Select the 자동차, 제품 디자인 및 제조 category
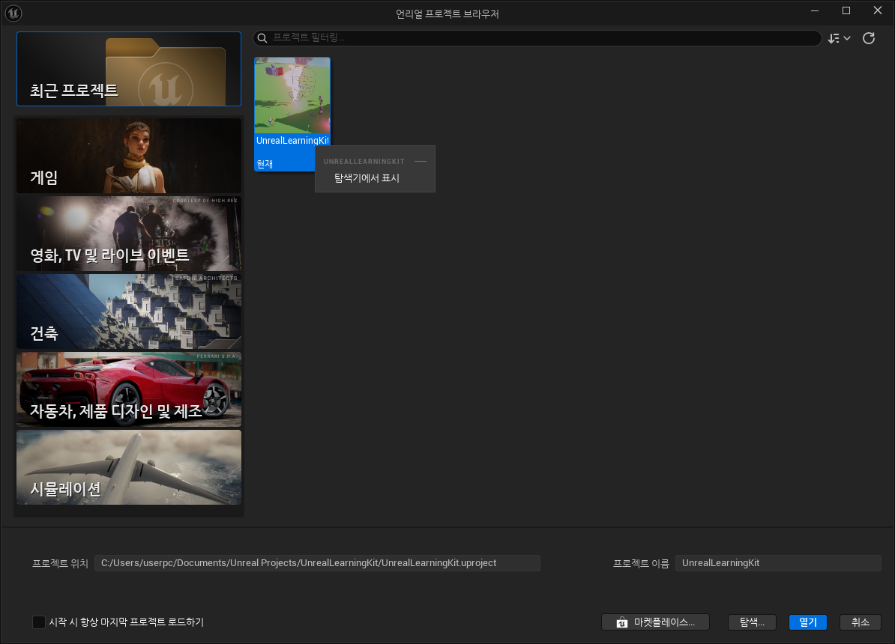895x644 pixels. pos(129,389)
